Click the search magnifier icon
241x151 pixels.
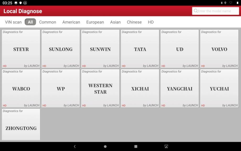pos(196,11)
